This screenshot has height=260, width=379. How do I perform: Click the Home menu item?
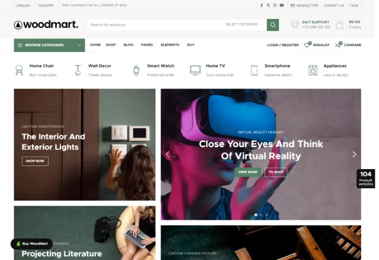95,45
